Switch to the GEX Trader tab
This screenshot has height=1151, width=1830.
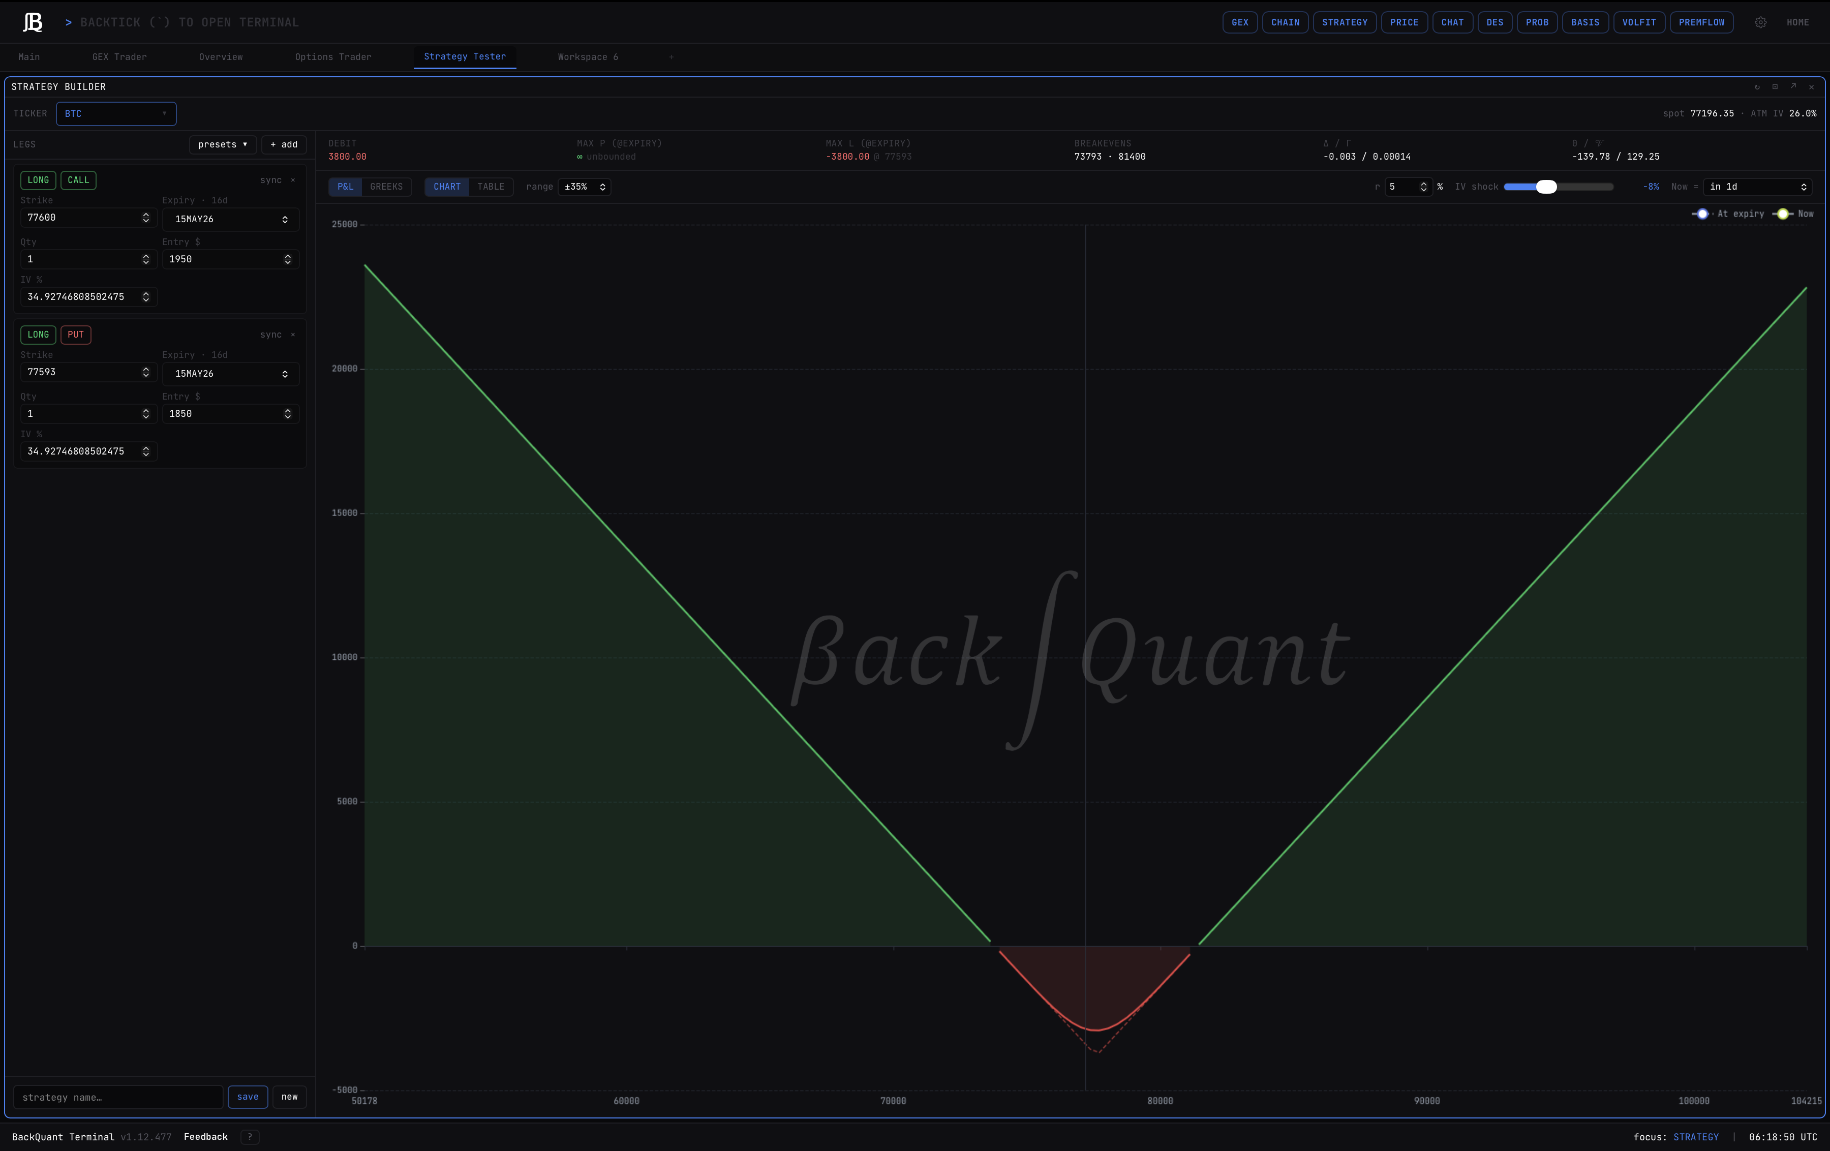(119, 57)
